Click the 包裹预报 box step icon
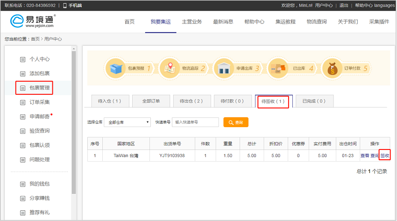Screen dimensions: 397x221 click(x=116, y=68)
